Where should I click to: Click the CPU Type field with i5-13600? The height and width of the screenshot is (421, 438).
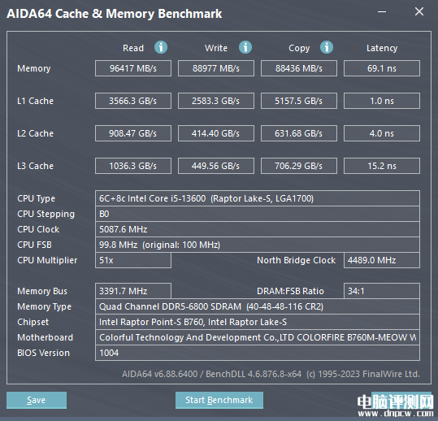[258, 198]
